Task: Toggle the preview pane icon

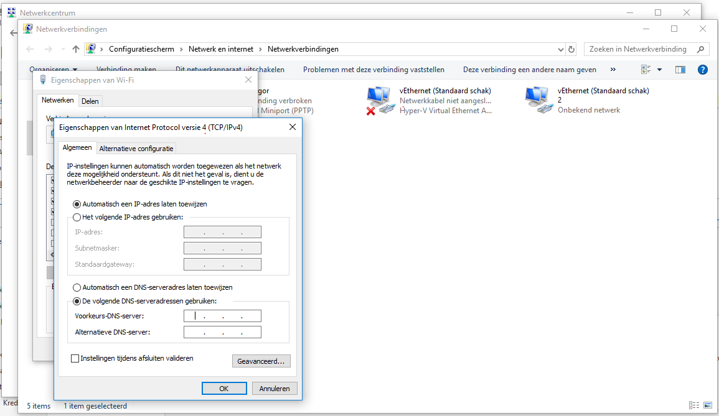Action: pos(680,70)
